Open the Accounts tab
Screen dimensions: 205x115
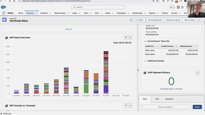click(30, 13)
